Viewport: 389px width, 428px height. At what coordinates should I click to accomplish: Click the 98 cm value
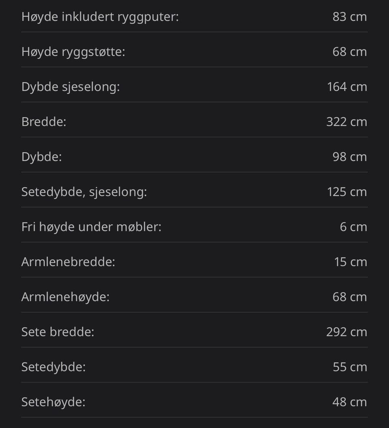point(350,157)
